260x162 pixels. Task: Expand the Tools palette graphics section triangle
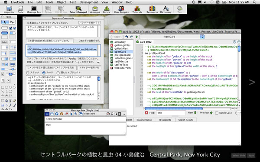pos(15,84)
